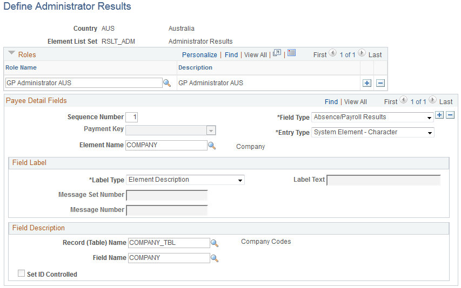Collapse the Roles section

pyautogui.click(x=11, y=53)
